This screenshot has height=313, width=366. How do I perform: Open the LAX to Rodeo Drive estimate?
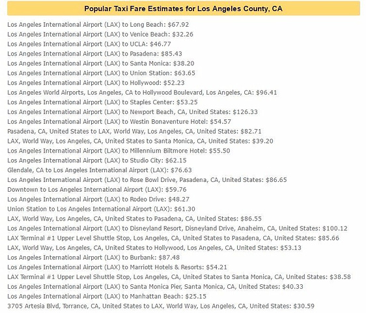[x=98, y=199]
